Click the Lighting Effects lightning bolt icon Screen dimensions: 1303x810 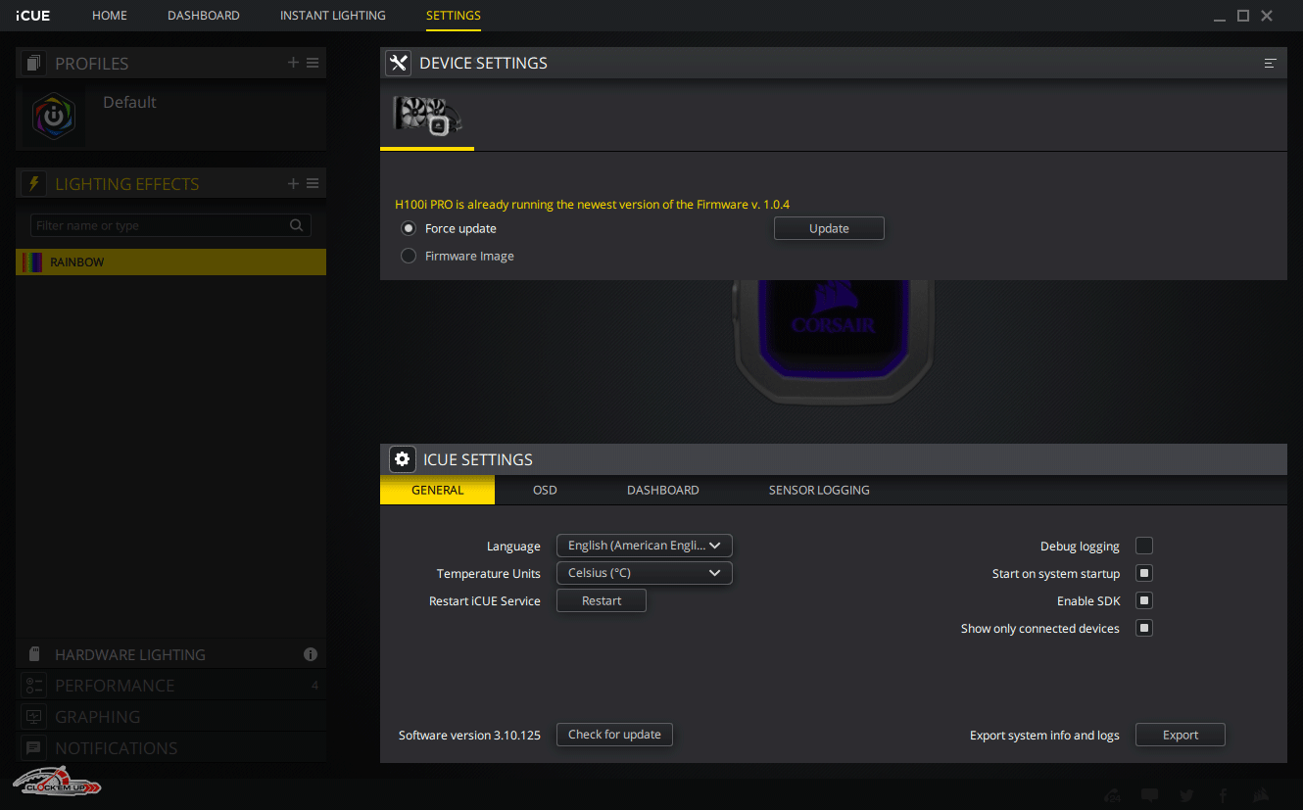point(34,184)
